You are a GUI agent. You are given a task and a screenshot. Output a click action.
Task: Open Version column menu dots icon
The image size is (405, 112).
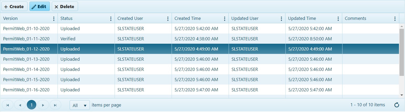54,19
